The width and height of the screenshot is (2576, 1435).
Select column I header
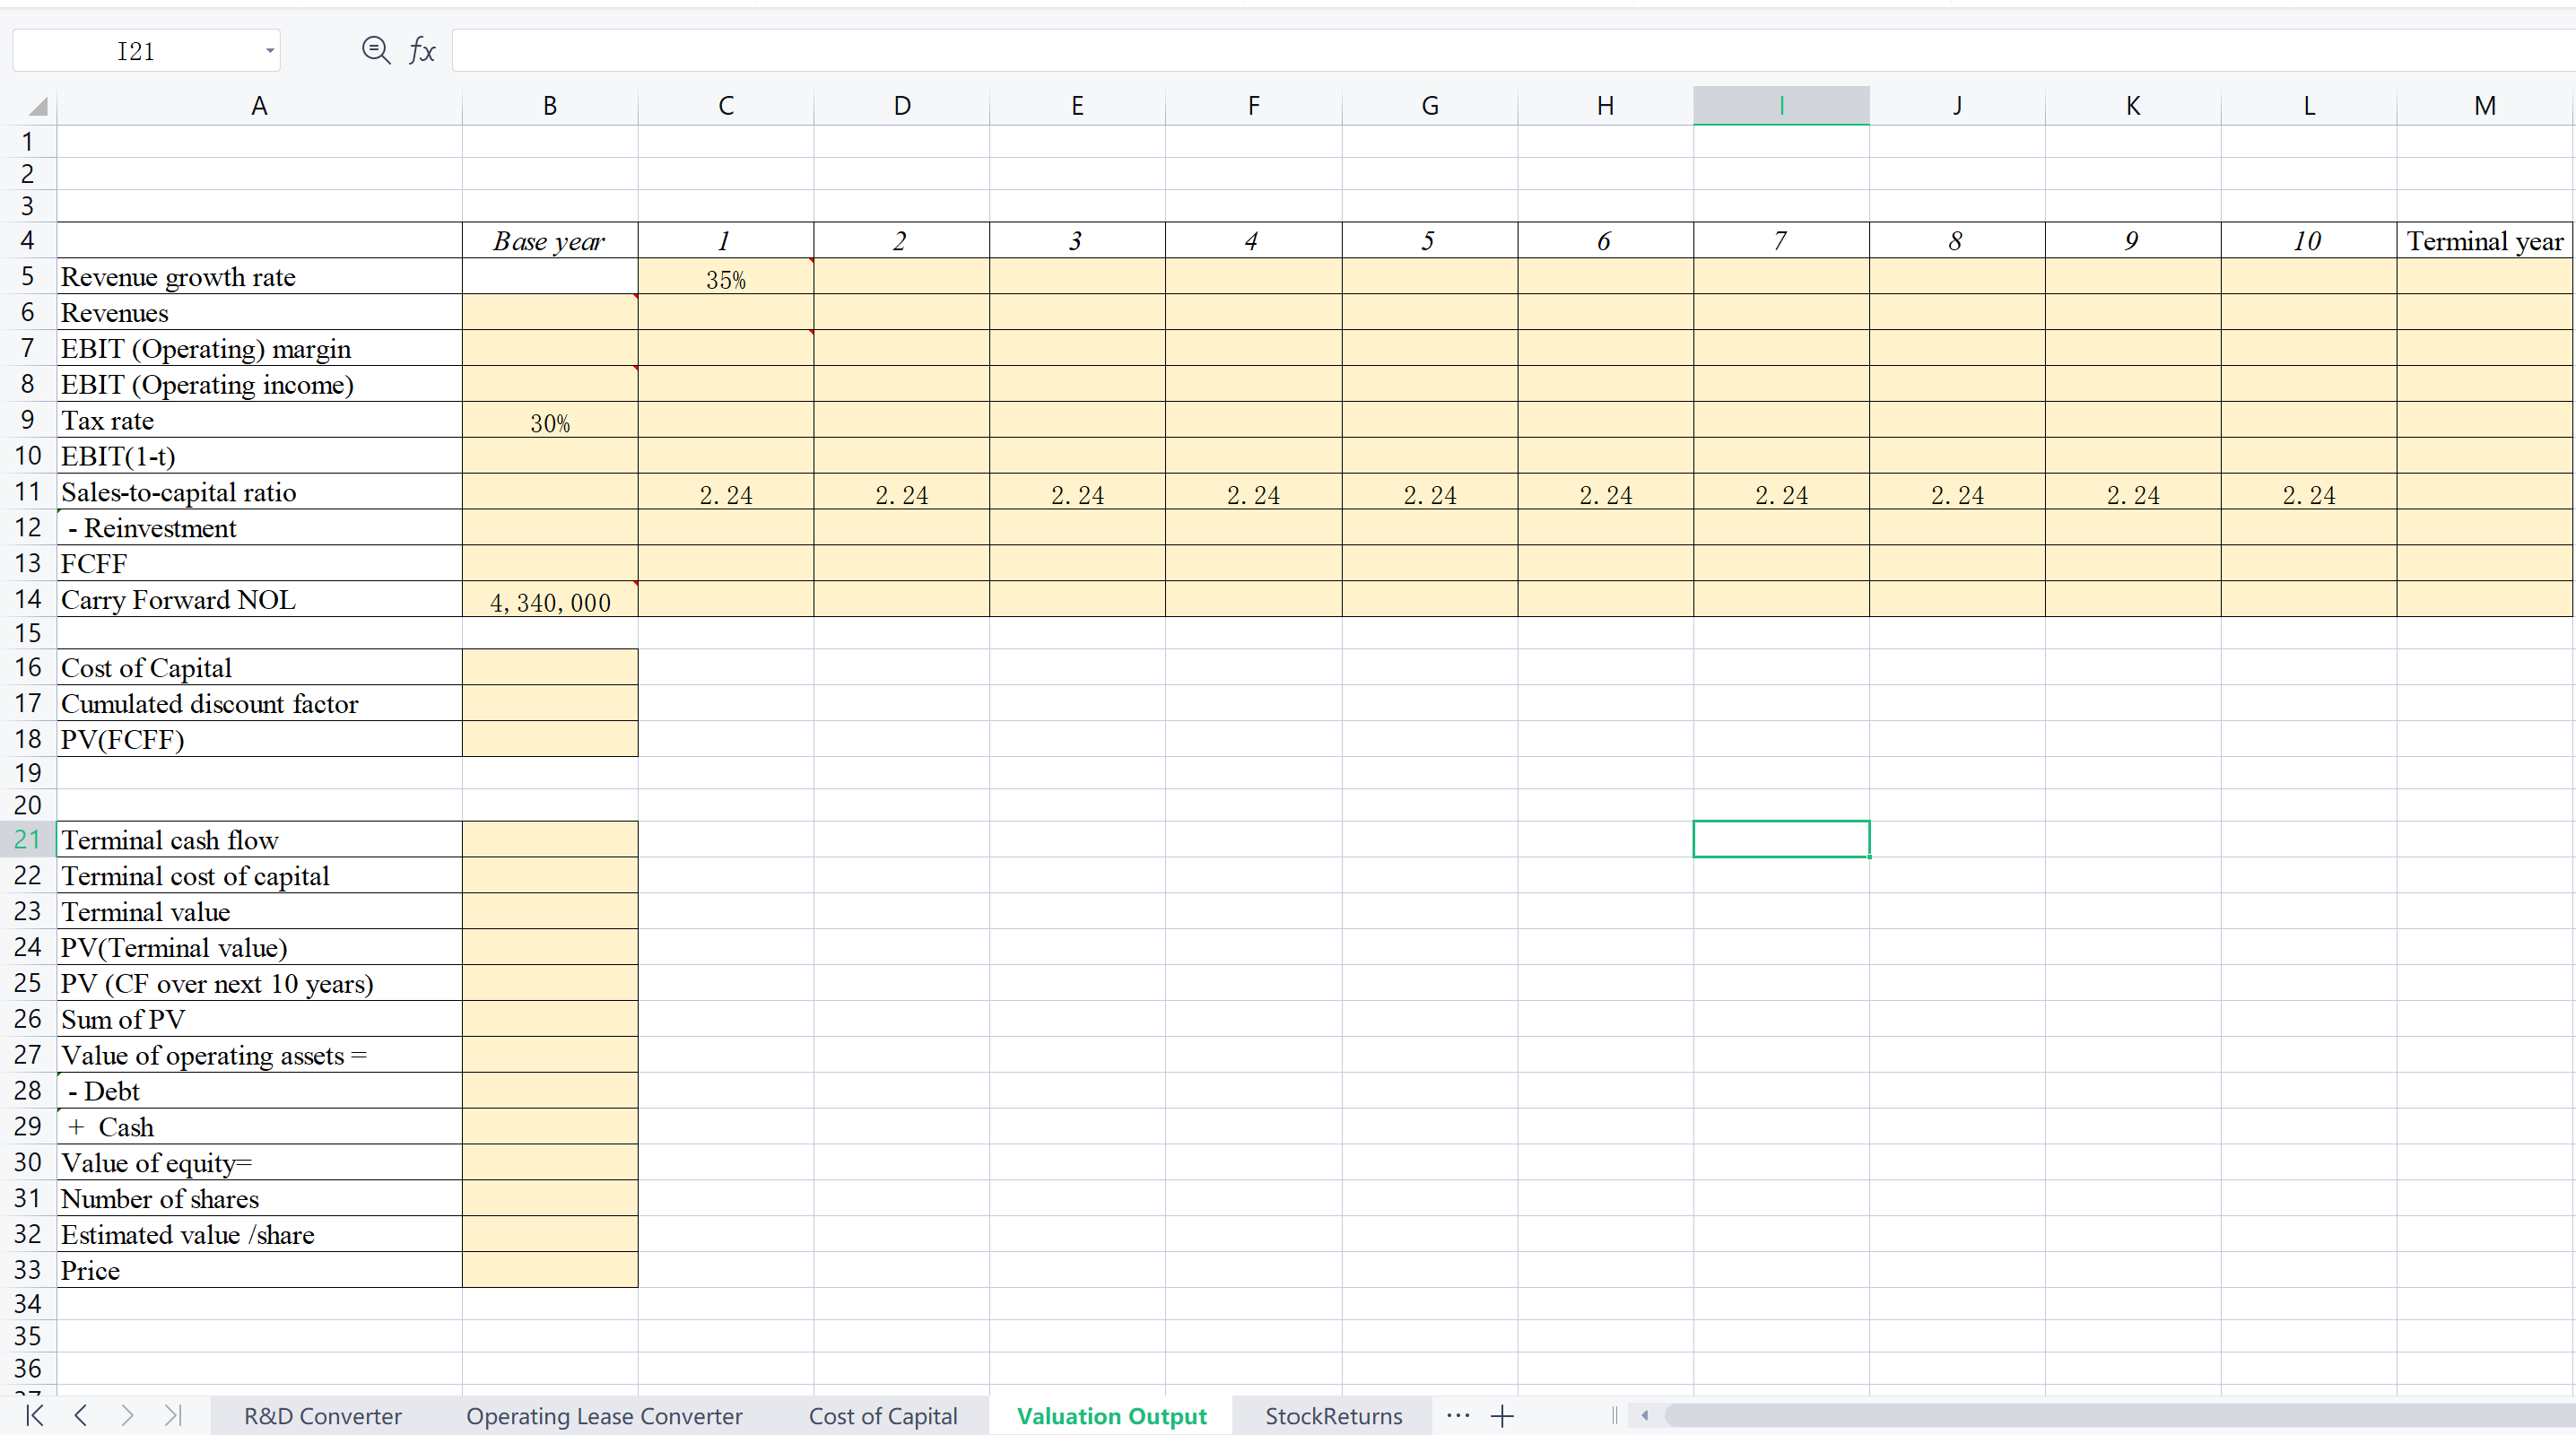[x=1780, y=106]
